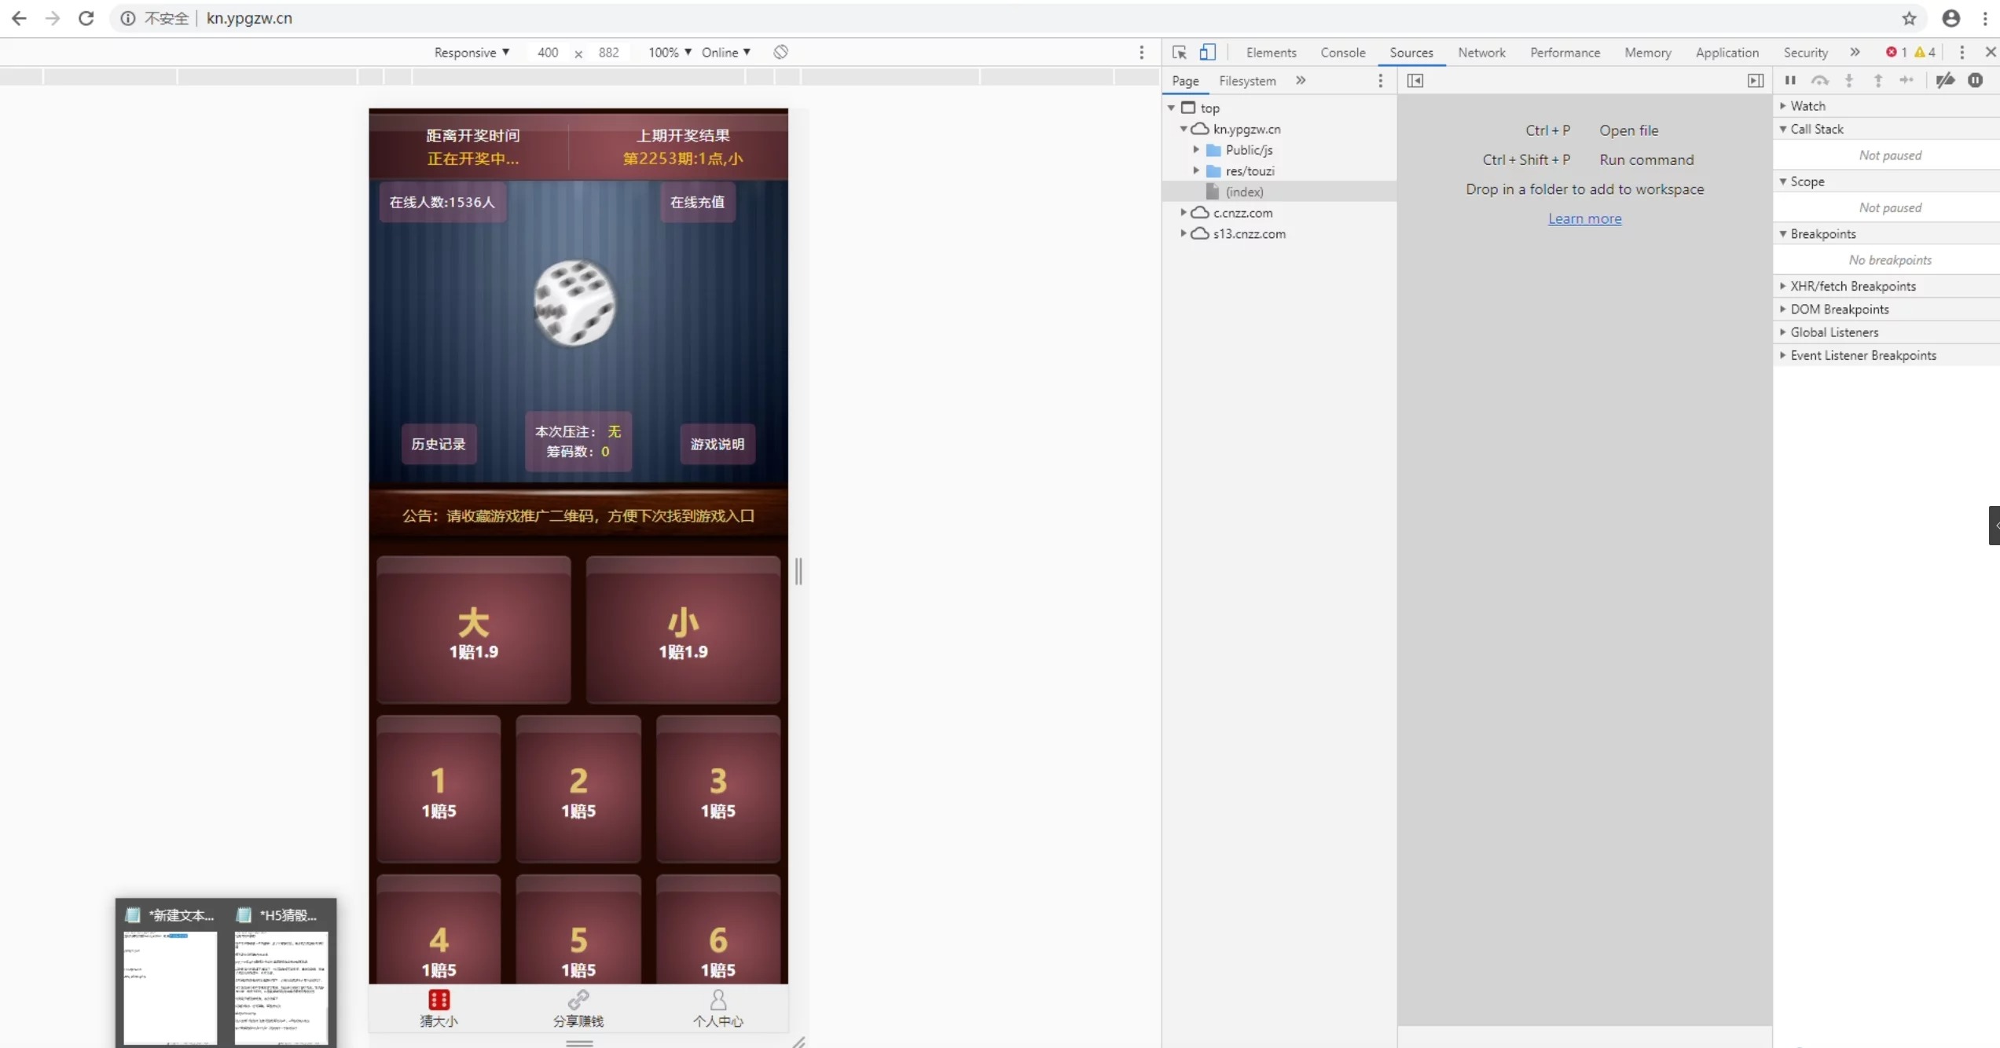Click the red error count indicator
2000x1048 pixels.
click(1895, 53)
